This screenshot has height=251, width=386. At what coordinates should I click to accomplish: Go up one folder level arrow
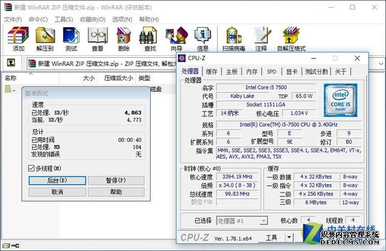pyautogui.click(x=11, y=63)
